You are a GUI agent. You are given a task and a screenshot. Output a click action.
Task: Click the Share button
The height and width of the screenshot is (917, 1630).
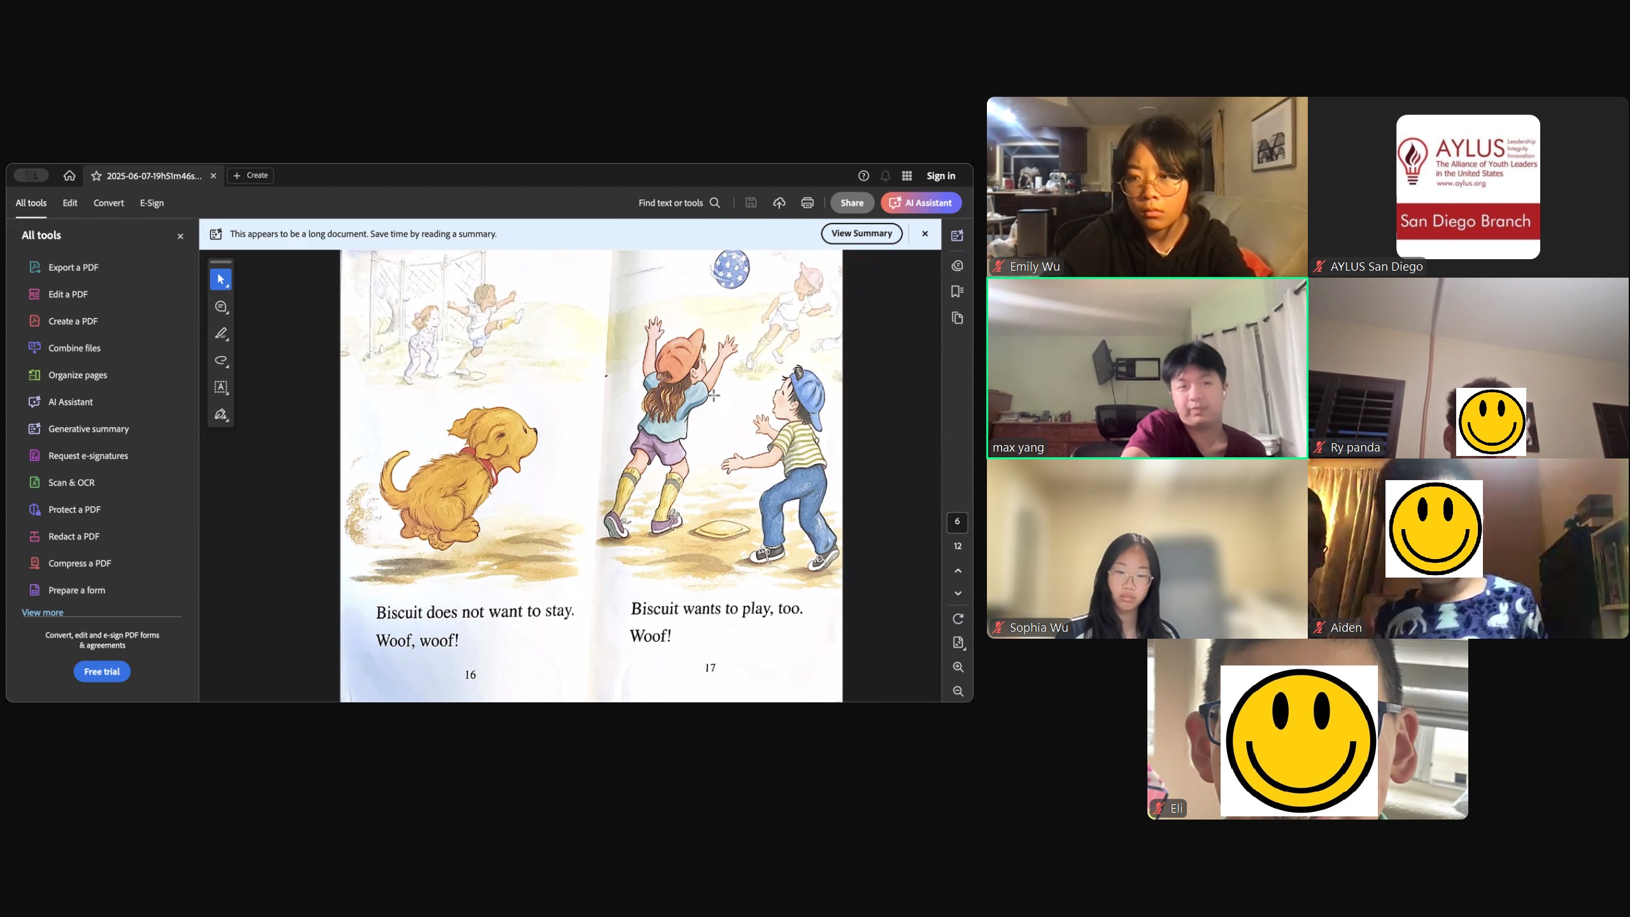point(852,203)
